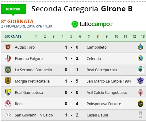The image size is (146, 122).
Task: Select the Celentia club badge
Action: (140, 58)
